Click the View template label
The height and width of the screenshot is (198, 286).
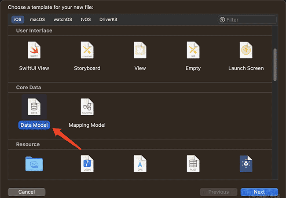pos(140,68)
